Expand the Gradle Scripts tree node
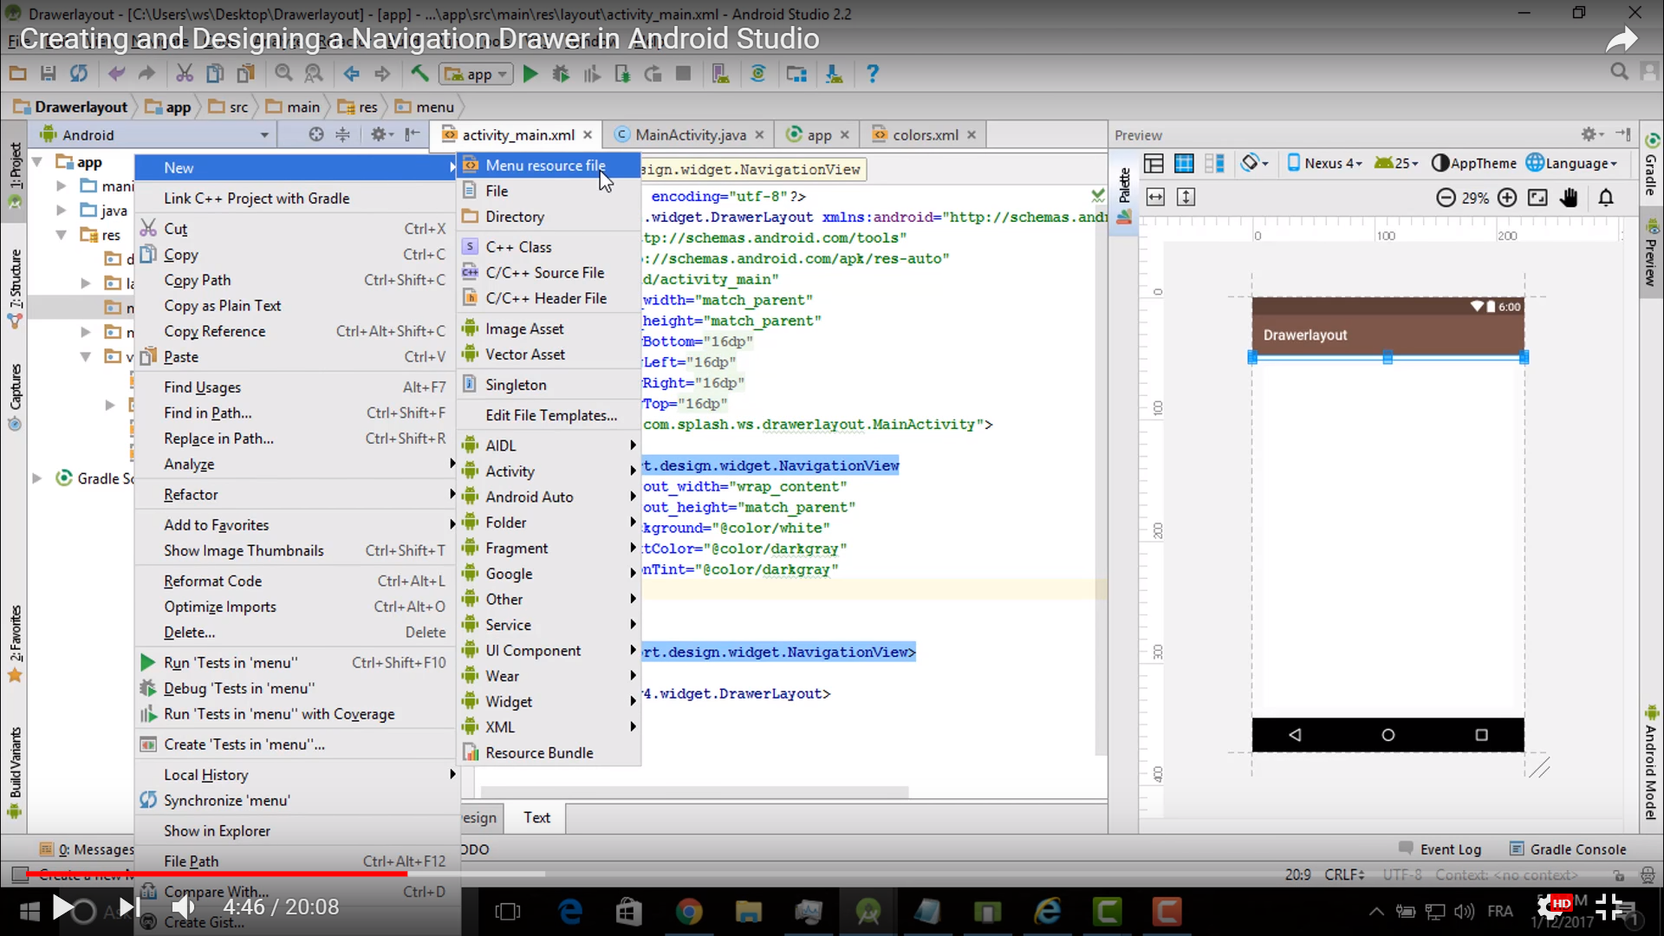1664x936 pixels. coord(37,478)
